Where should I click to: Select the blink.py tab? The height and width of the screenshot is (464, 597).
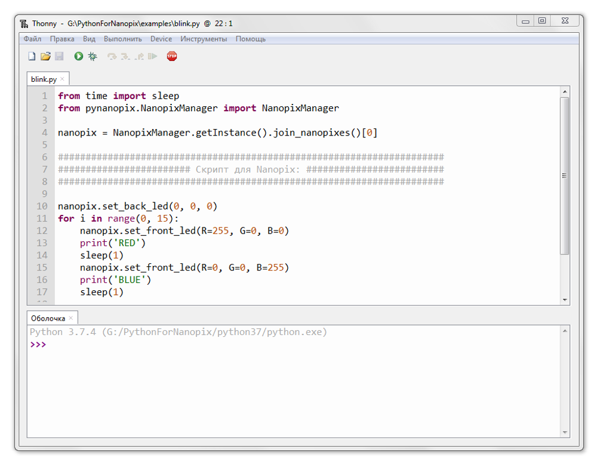(x=44, y=79)
